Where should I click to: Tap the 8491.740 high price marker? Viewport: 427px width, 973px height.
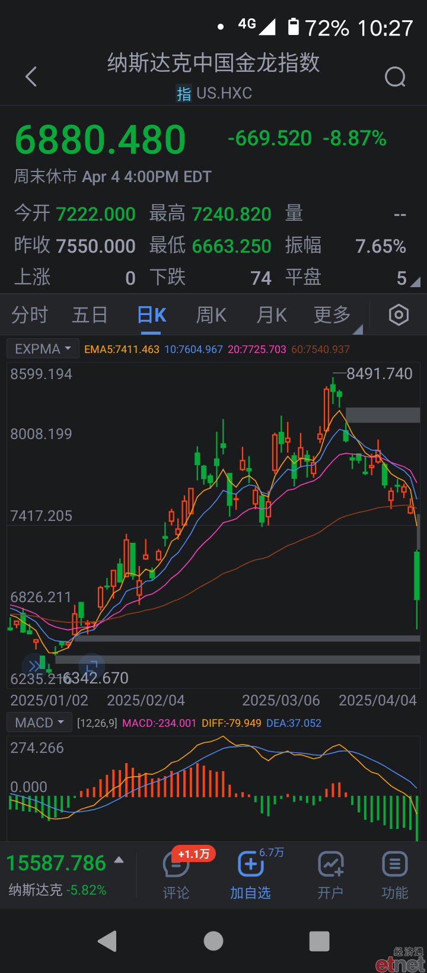(x=380, y=374)
